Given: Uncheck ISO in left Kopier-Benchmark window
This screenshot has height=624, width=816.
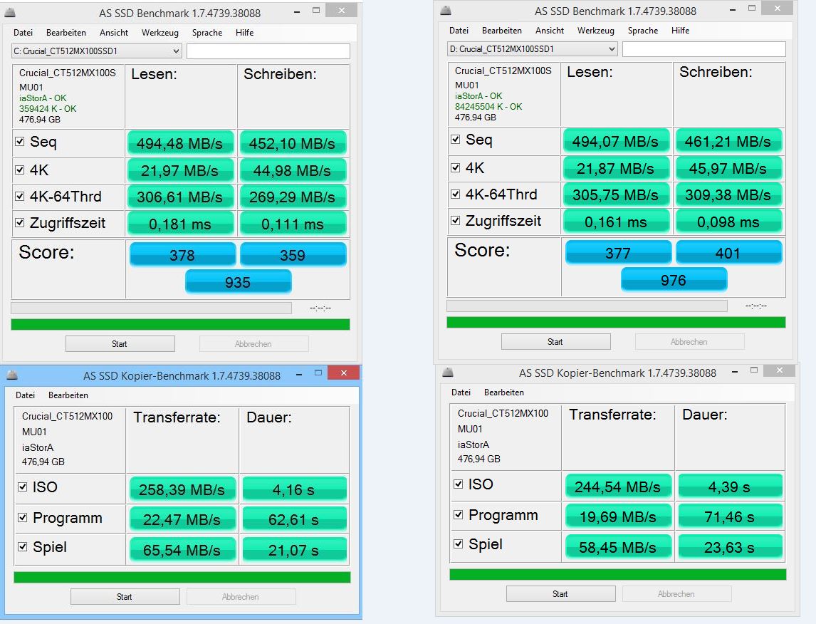Looking at the screenshot, I should click(x=22, y=487).
